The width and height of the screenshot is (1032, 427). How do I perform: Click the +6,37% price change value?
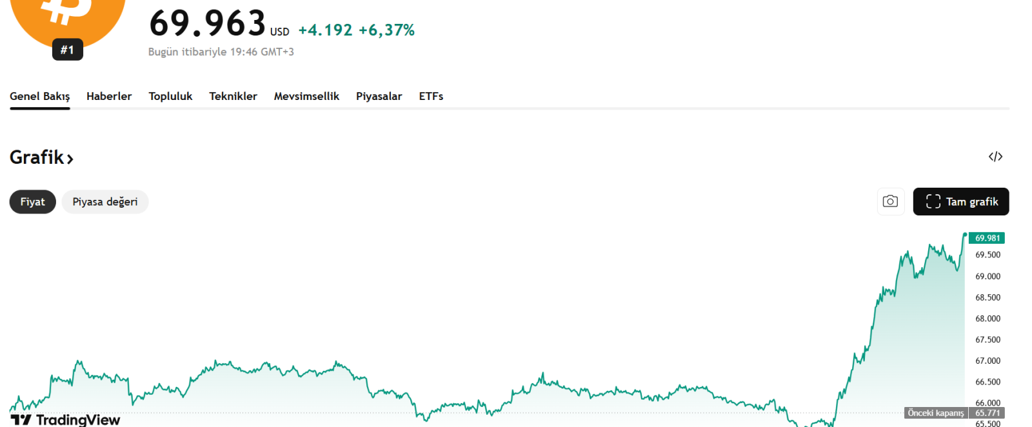click(x=386, y=30)
